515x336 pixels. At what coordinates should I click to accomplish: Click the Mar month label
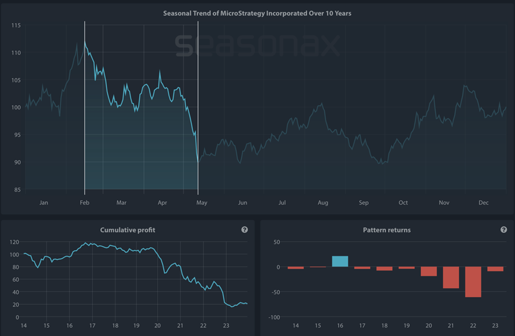coord(121,203)
